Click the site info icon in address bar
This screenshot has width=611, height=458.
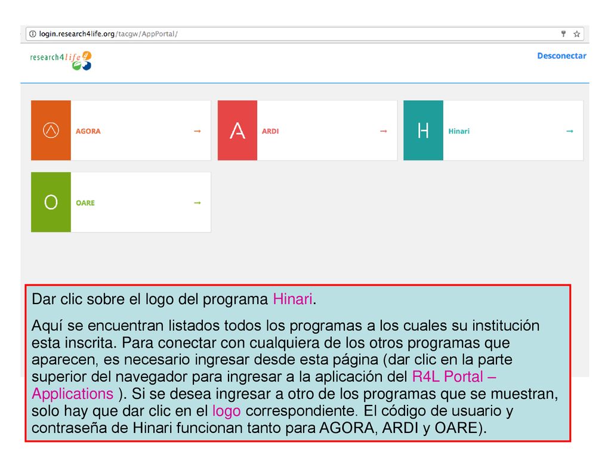tap(33, 34)
